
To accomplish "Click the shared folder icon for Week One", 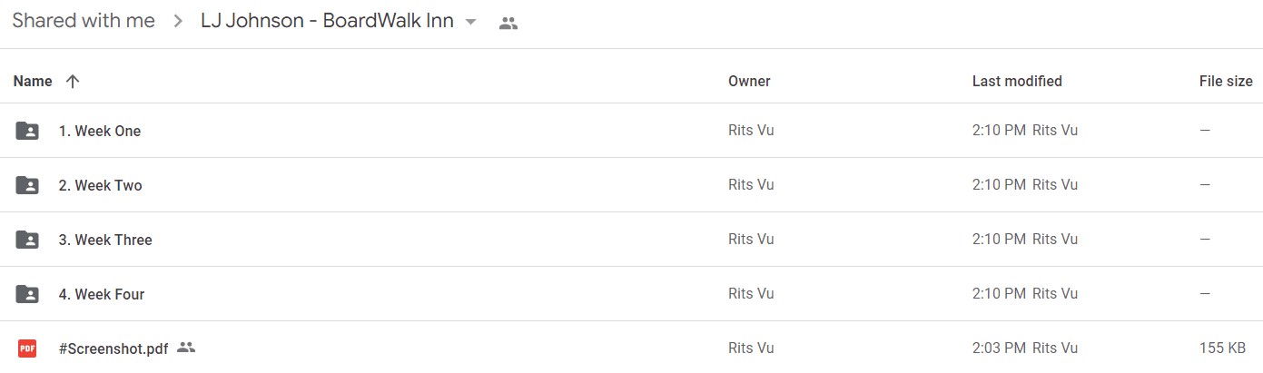I will point(27,131).
